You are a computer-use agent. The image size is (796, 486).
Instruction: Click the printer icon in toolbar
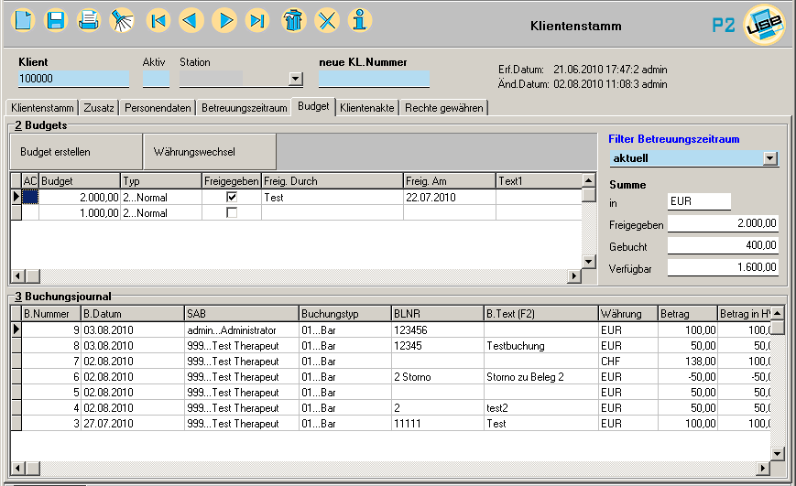[88, 19]
